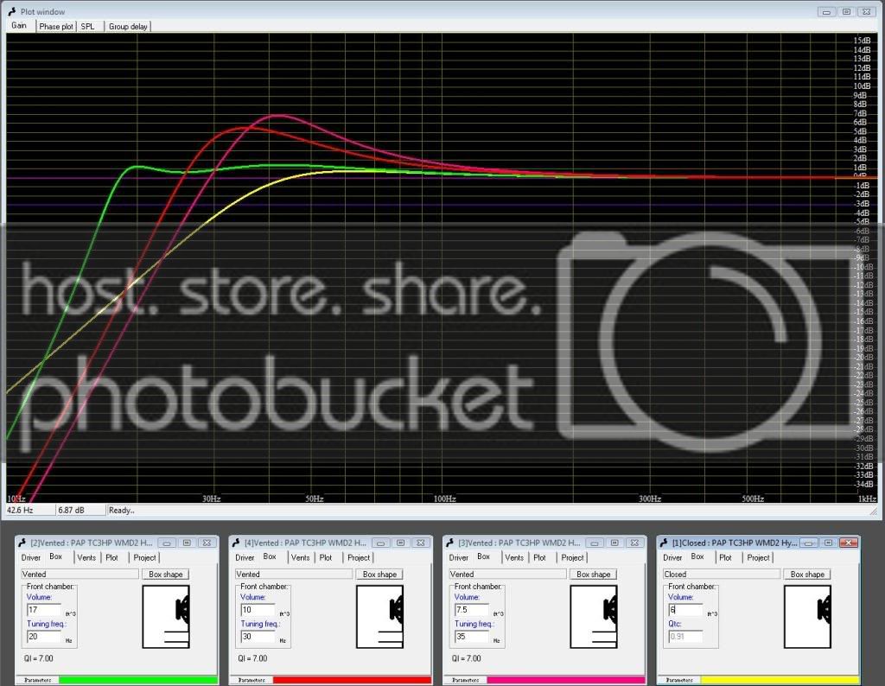The width and height of the screenshot is (885, 686).
Task: Click the Plot window title bar icon
Action: [11, 11]
